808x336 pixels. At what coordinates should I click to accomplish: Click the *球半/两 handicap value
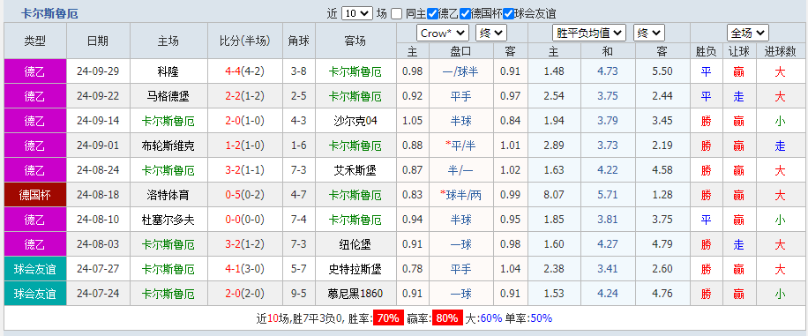pyautogui.click(x=460, y=195)
